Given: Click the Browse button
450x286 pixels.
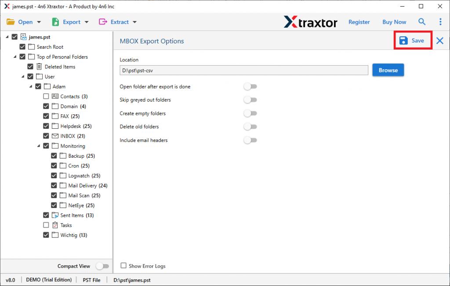Looking at the screenshot, I should (x=388, y=70).
